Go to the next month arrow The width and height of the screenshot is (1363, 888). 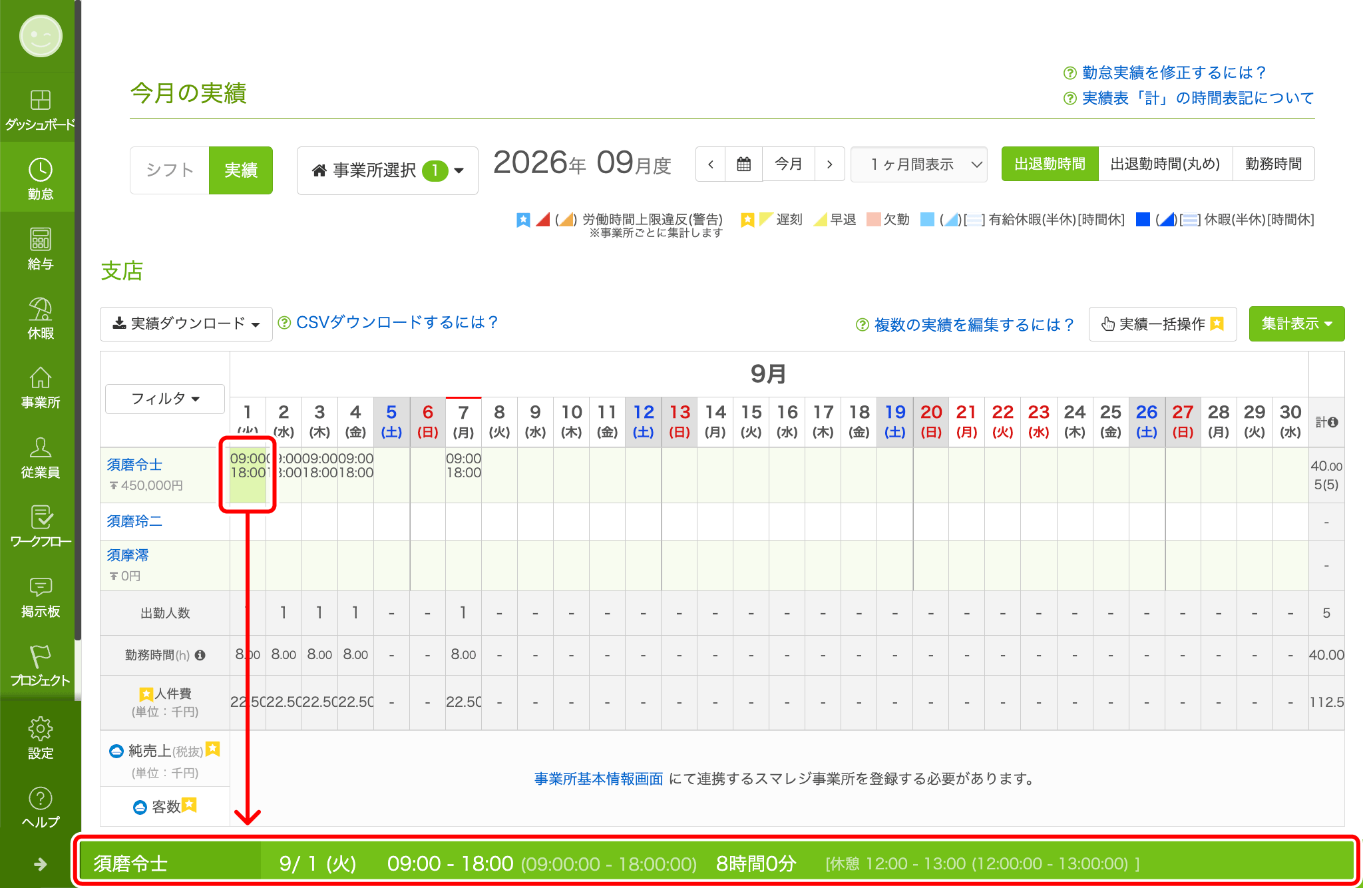(829, 164)
